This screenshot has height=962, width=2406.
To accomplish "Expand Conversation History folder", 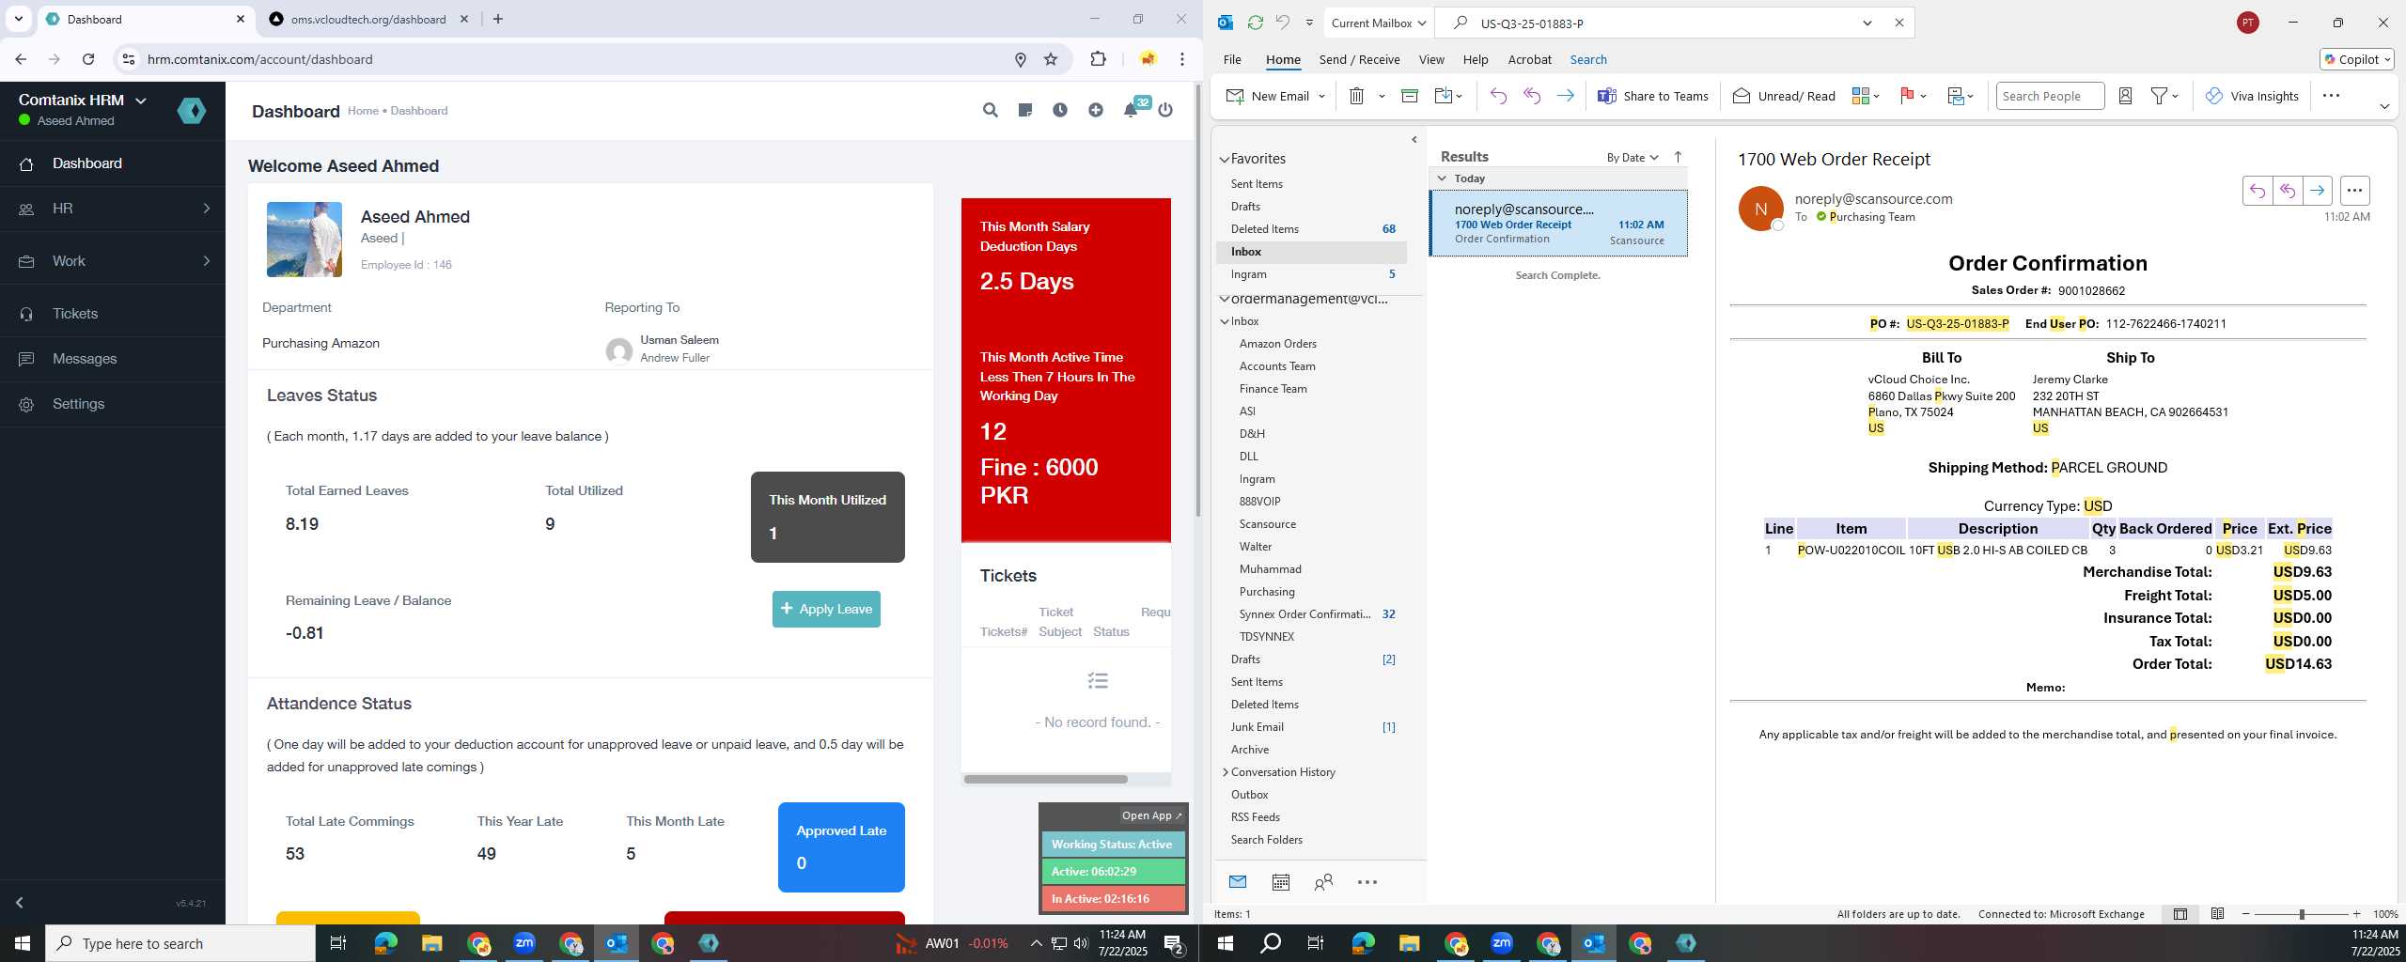I will (1226, 772).
